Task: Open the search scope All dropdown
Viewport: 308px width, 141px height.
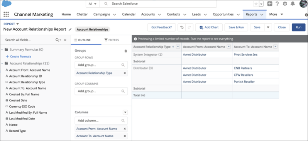Action: pos(93,4)
